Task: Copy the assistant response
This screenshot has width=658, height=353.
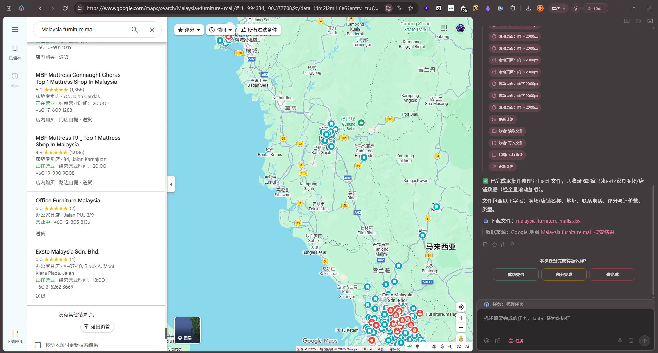Action: click(x=485, y=245)
